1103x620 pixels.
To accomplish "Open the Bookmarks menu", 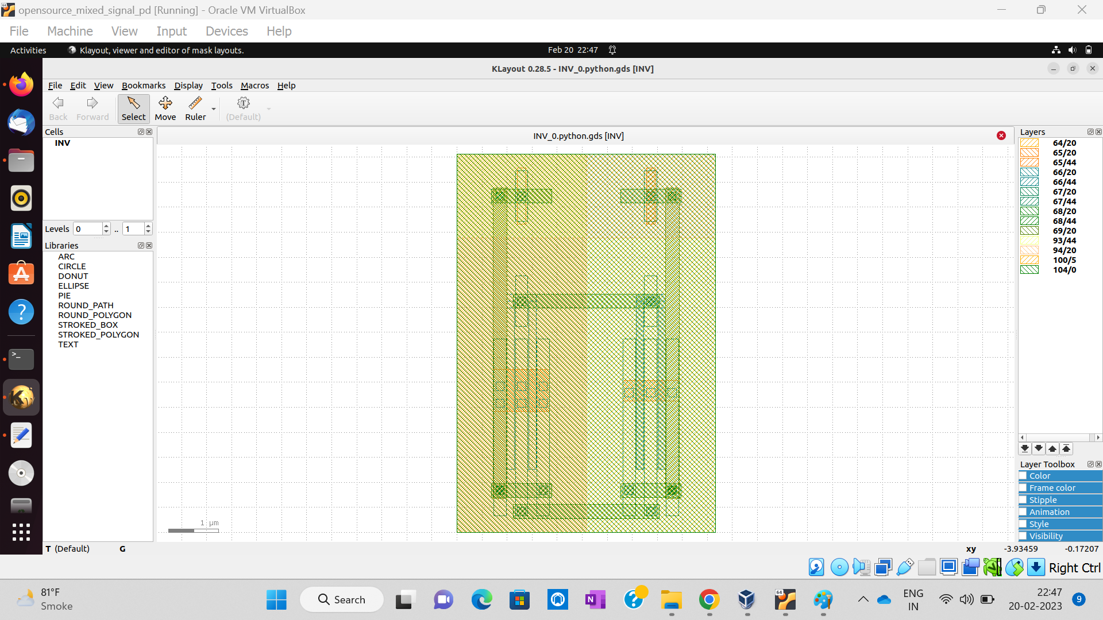I will [x=143, y=86].
